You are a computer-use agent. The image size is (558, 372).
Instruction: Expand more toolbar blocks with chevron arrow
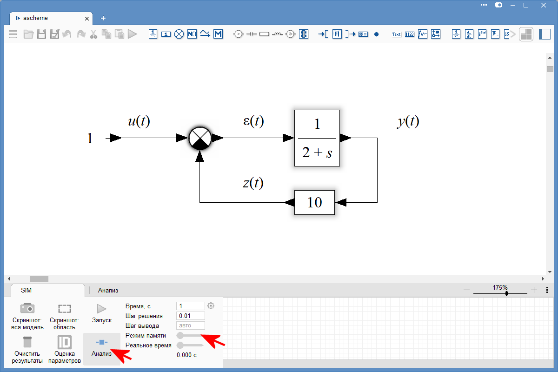point(513,34)
